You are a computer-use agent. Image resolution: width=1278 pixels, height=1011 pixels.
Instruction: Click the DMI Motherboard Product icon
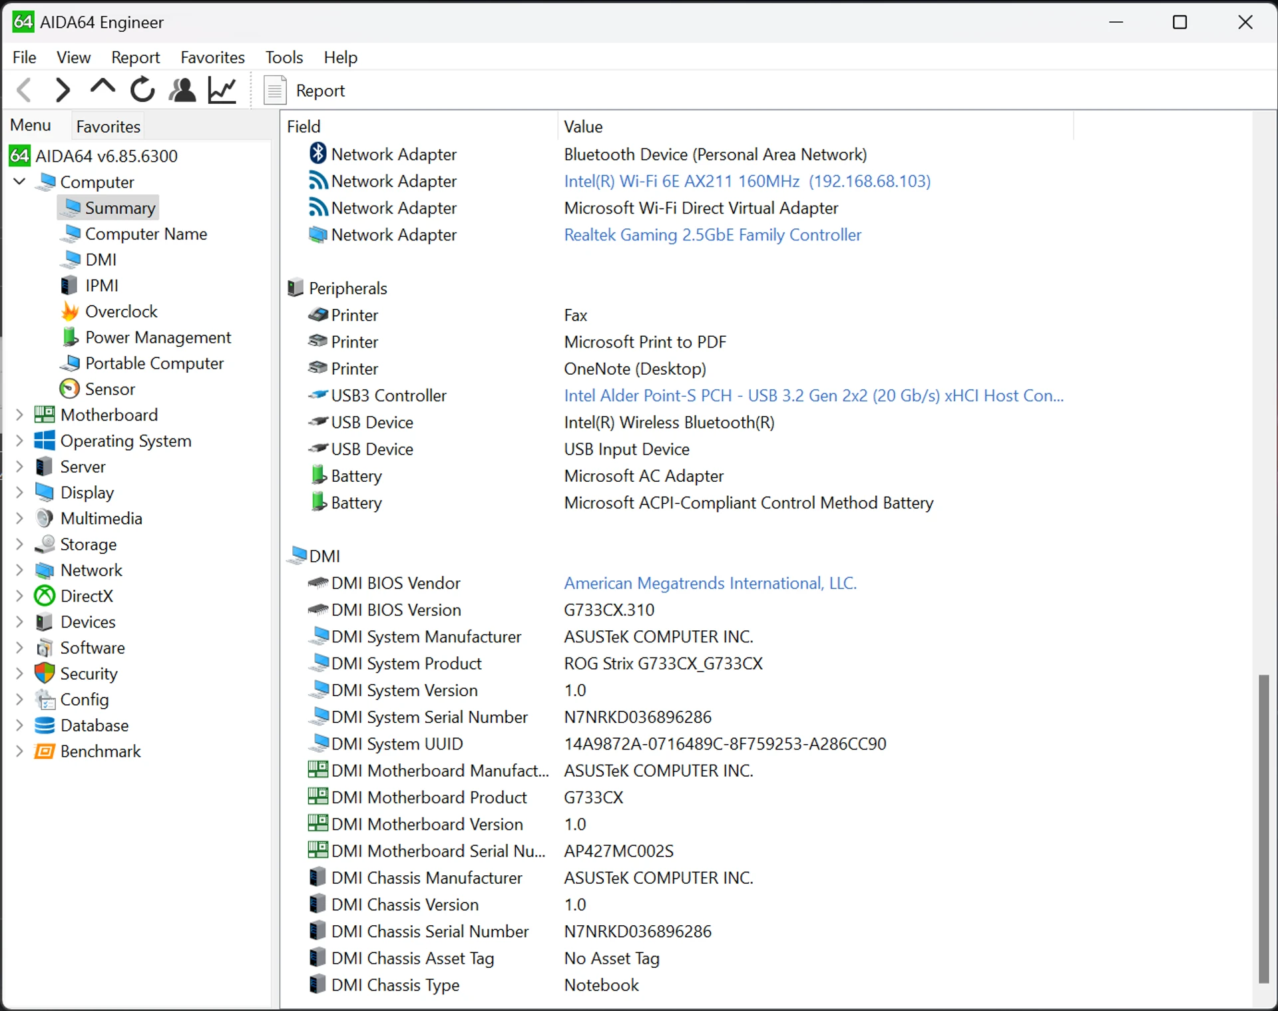pyautogui.click(x=318, y=796)
